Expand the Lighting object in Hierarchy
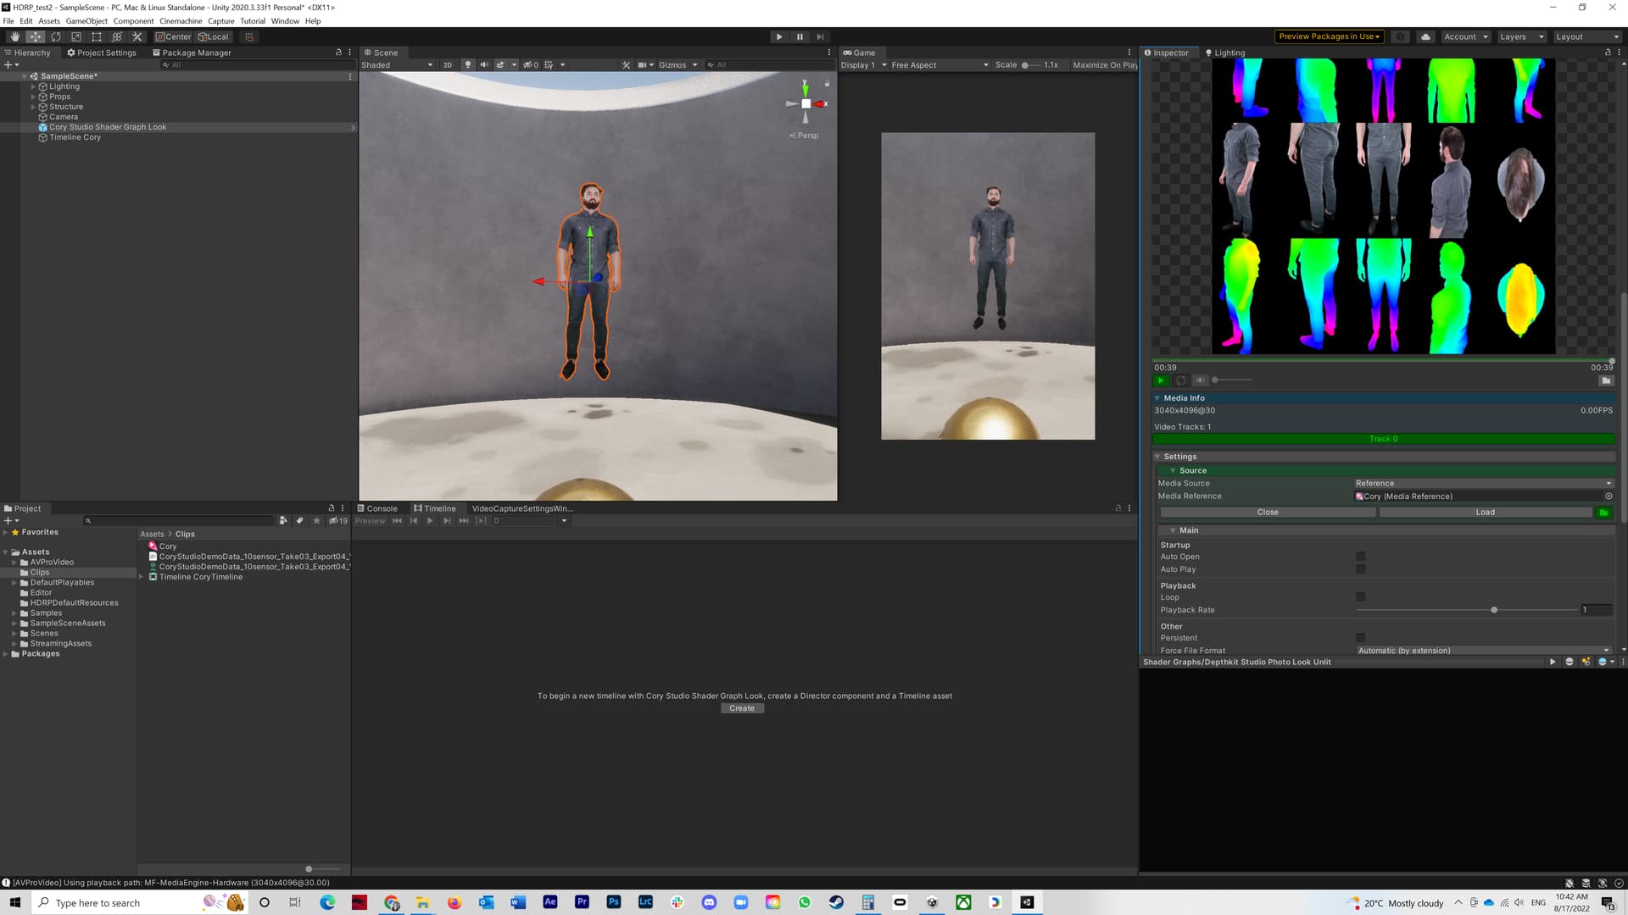The height and width of the screenshot is (915, 1628). [x=33, y=86]
